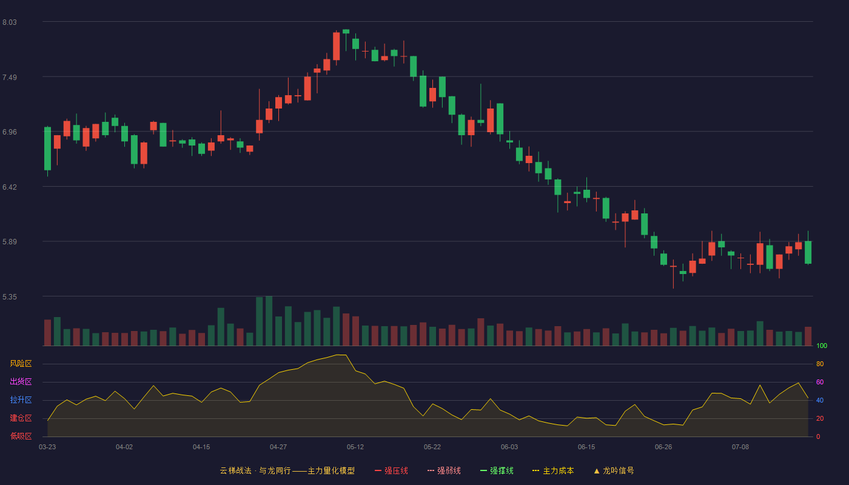This screenshot has width=849, height=485.
Task: Click the 龙吟信号 triangle legend icon
Action: click(596, 470)
